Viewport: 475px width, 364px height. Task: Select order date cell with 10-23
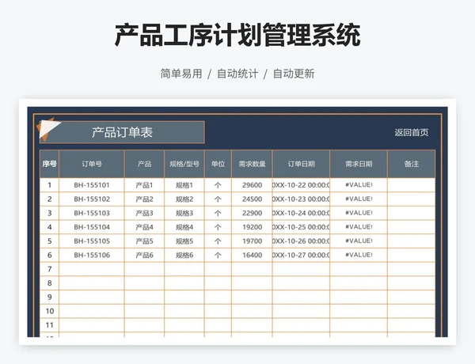point(301,199)
